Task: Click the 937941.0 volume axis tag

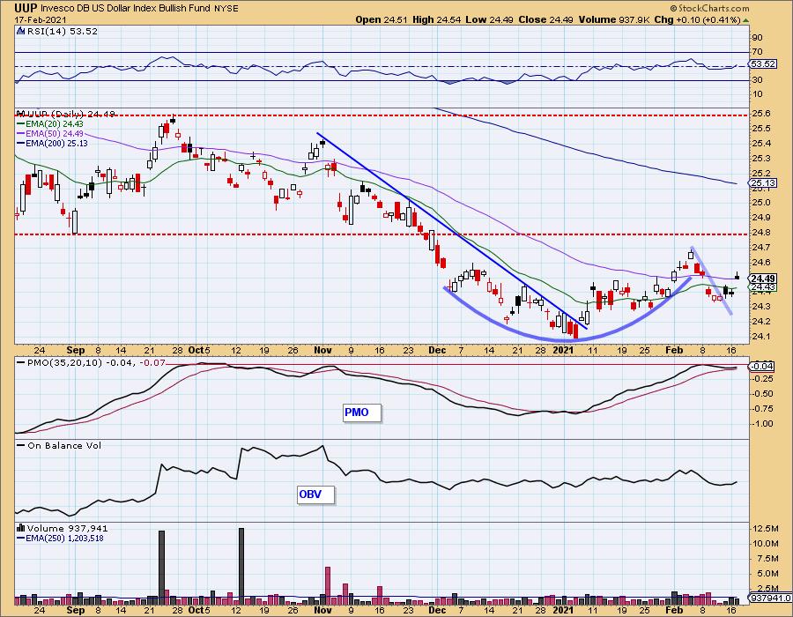Action: point(770,598)
